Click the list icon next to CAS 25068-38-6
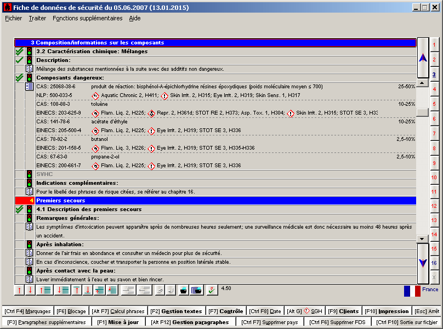The height and width of the screenshot is (329, 443). coord(29,86)
